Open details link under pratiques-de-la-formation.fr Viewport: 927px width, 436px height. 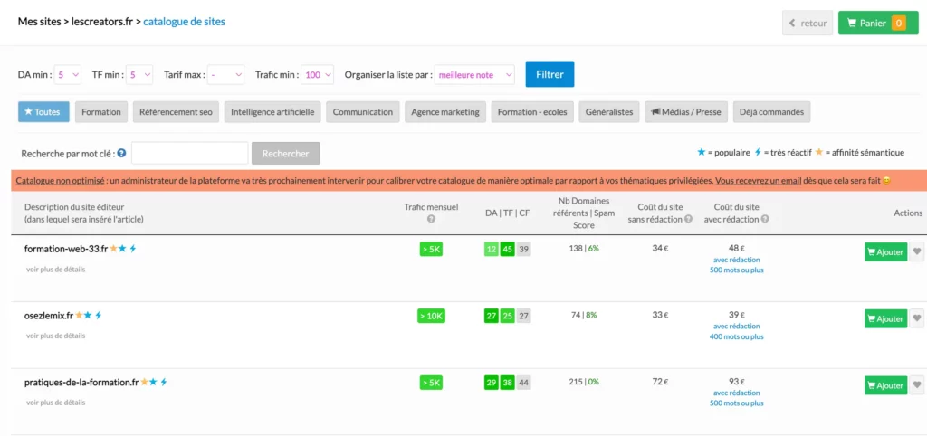pos(55,403)
